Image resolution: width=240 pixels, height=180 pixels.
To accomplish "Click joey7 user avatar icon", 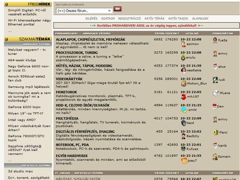I will [184, 161].
